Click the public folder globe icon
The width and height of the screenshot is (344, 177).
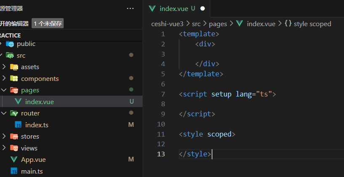tap(10, 44)
